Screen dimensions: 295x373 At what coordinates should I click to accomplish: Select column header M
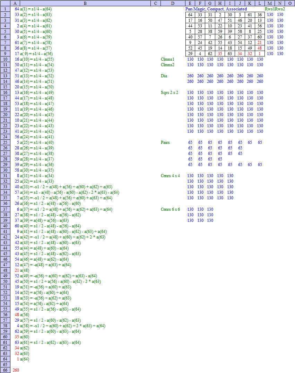coord(270,3)
